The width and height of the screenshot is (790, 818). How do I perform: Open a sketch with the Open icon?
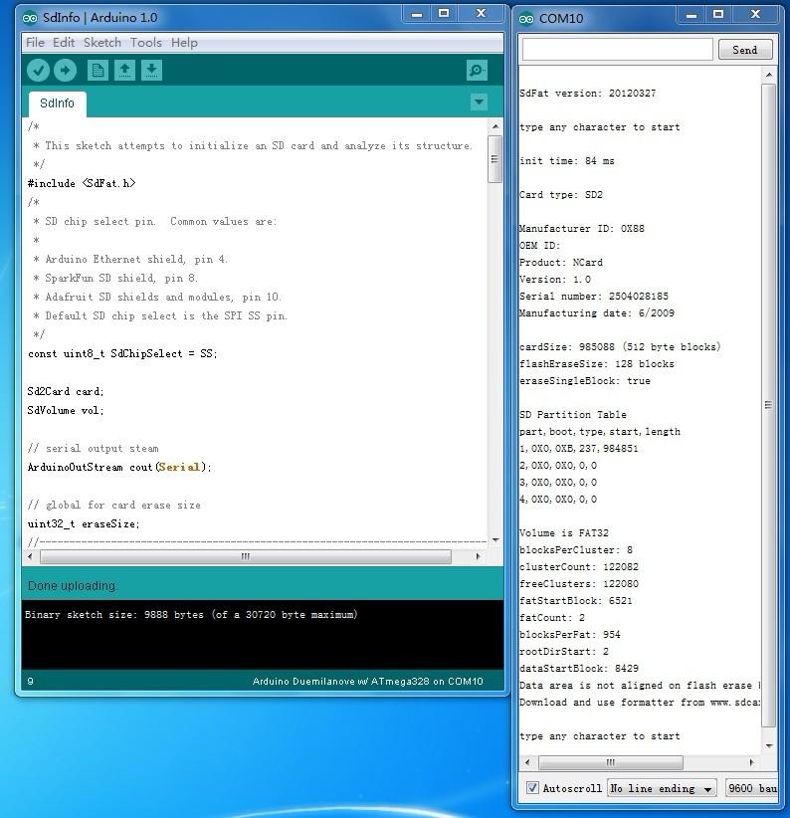[124, 70]
